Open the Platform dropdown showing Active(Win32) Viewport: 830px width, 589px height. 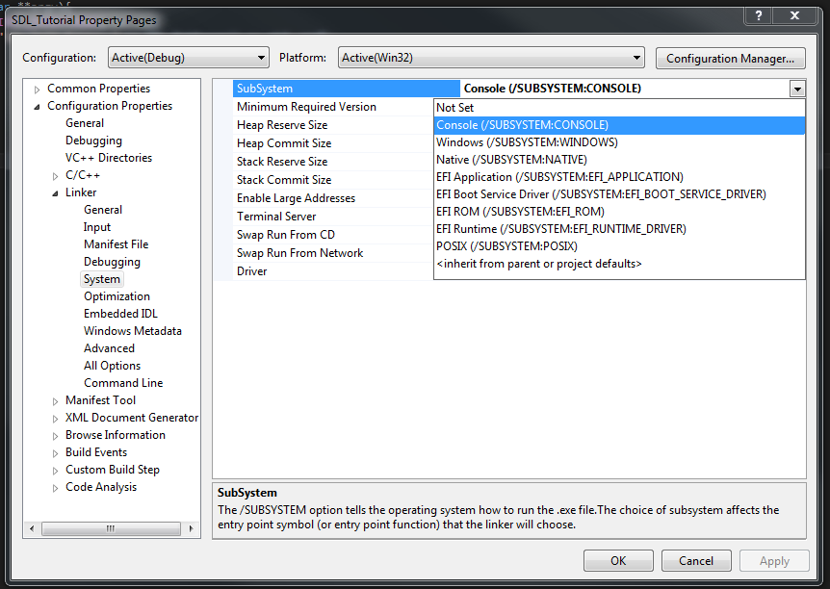(x=637, y=58)
